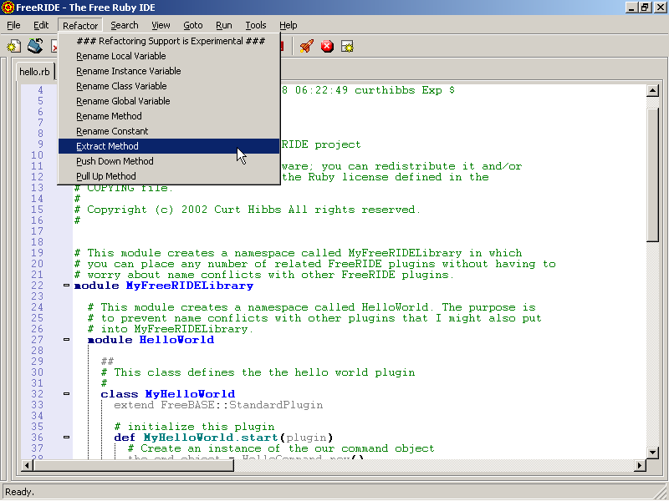The width and height of the screenshot is (669, 501).
Task: Click the Open File toolbar icon
Action: click(35, 46)
